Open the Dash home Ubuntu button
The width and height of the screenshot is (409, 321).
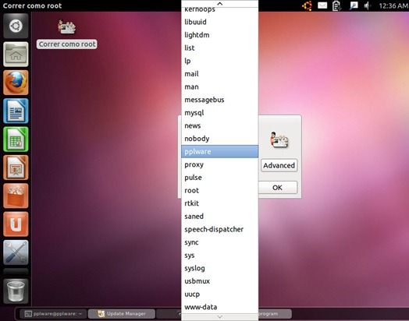tap(16, 26)
